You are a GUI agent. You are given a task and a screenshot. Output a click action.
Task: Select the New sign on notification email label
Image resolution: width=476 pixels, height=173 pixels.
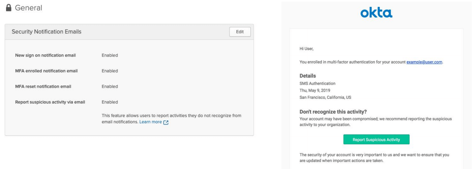pyautogui.click(x=45, y=55)
